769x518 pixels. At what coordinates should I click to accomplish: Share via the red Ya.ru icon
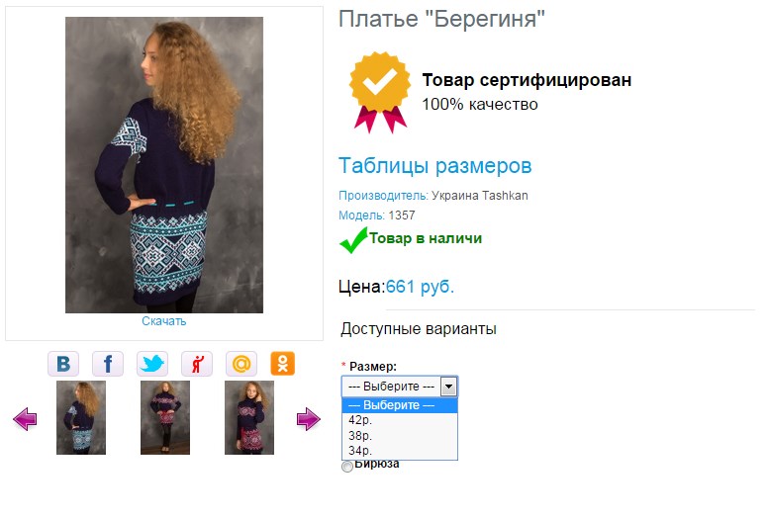pos(197,364)
